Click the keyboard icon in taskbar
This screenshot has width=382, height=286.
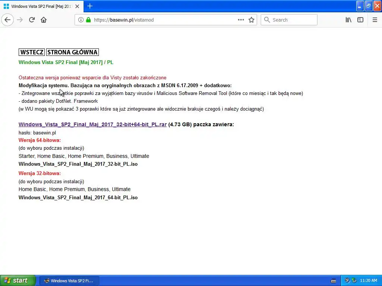334,281
